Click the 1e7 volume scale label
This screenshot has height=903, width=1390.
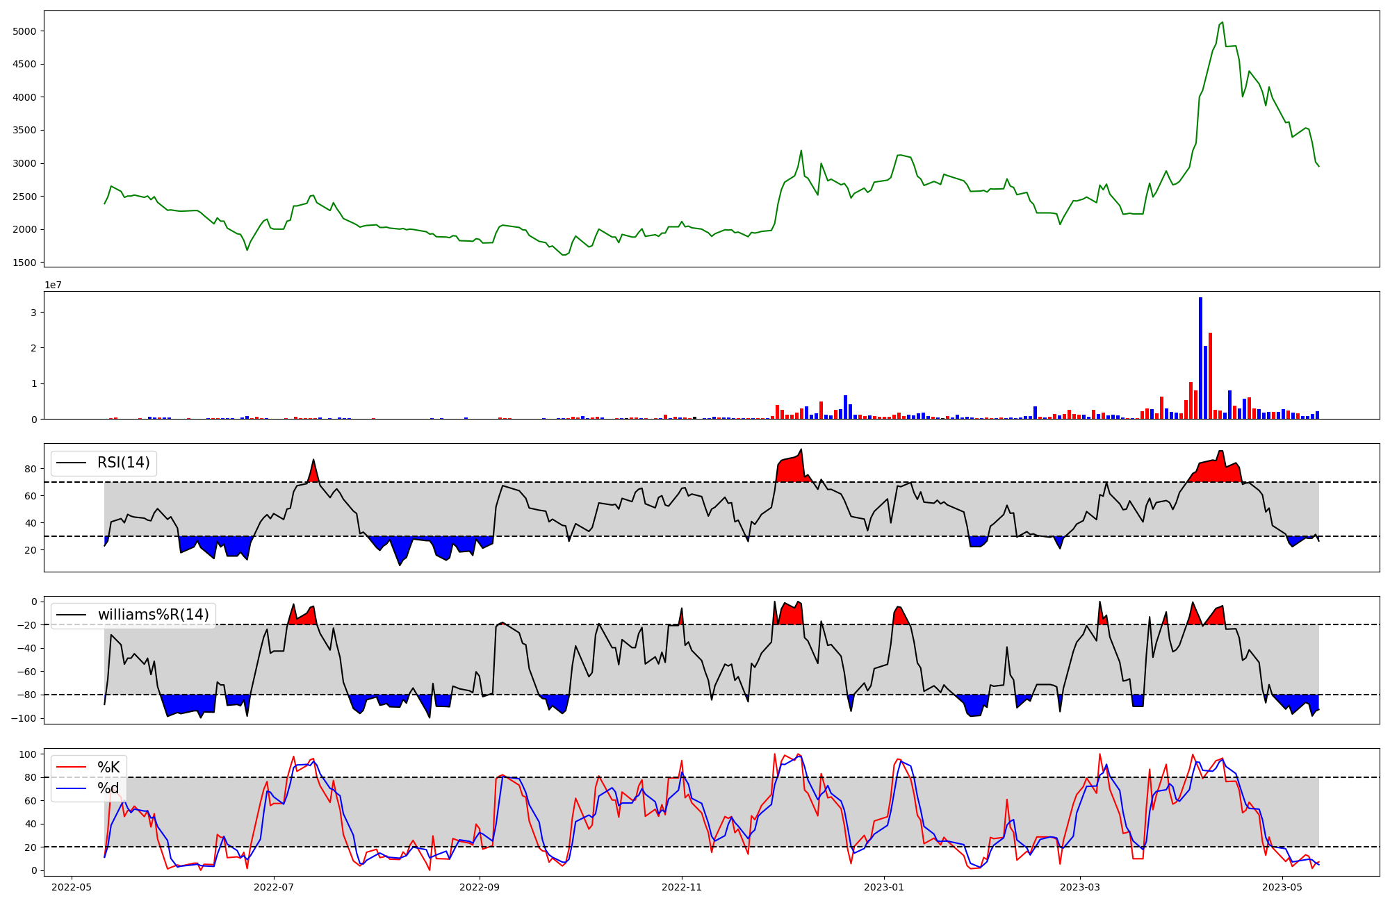pos(53,285)
